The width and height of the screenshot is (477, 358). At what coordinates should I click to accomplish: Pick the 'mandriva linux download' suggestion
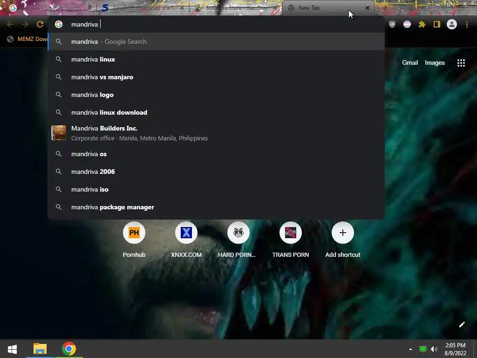point(216,112)
